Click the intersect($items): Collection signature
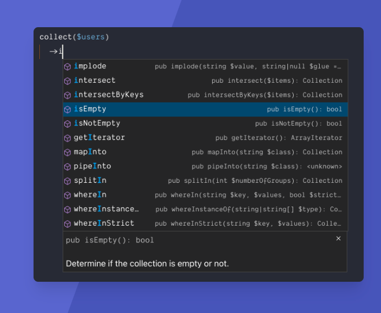381x313 pixels. tap(277, 81)
